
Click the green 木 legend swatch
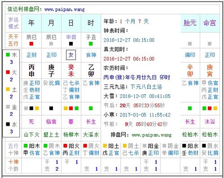click(x=8, y=55)
